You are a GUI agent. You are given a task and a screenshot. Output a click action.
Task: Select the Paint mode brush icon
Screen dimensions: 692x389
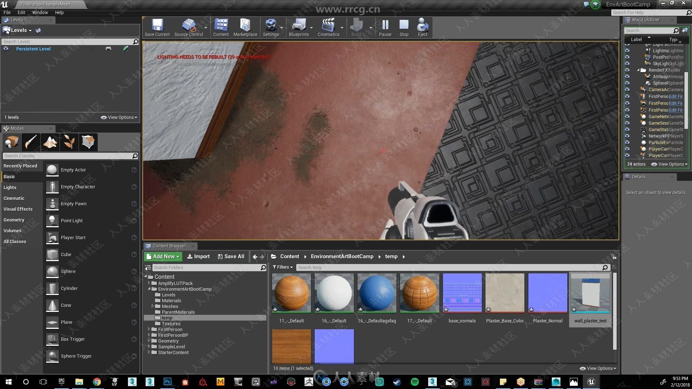click(31, 142)
